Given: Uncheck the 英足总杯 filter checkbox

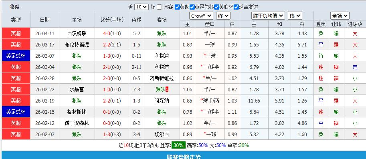Looking at the screenshot, I should 192,7.
